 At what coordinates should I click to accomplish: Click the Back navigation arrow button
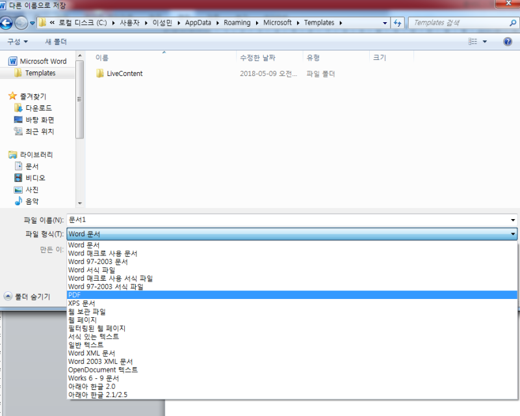pyautogui.click(x=6, y=23)
